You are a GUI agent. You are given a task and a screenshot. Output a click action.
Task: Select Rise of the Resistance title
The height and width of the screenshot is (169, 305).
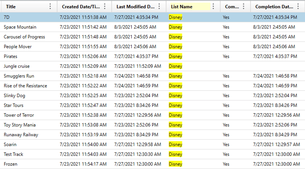click(x=25, y=86)
